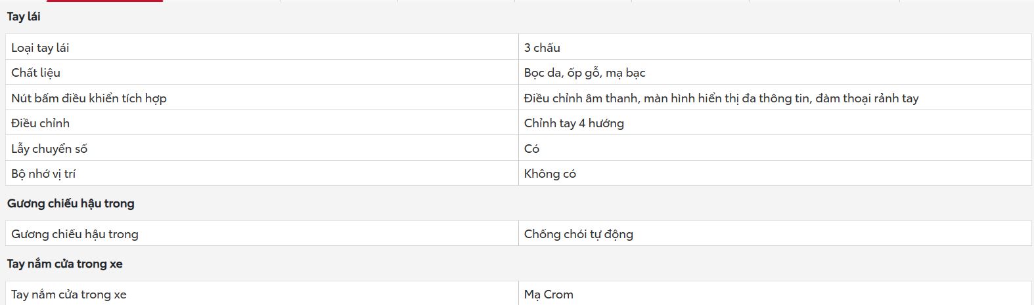Select the 'Điều chỉnh' row label
This screenshot has height=305, width=1034.
[40, 123]
